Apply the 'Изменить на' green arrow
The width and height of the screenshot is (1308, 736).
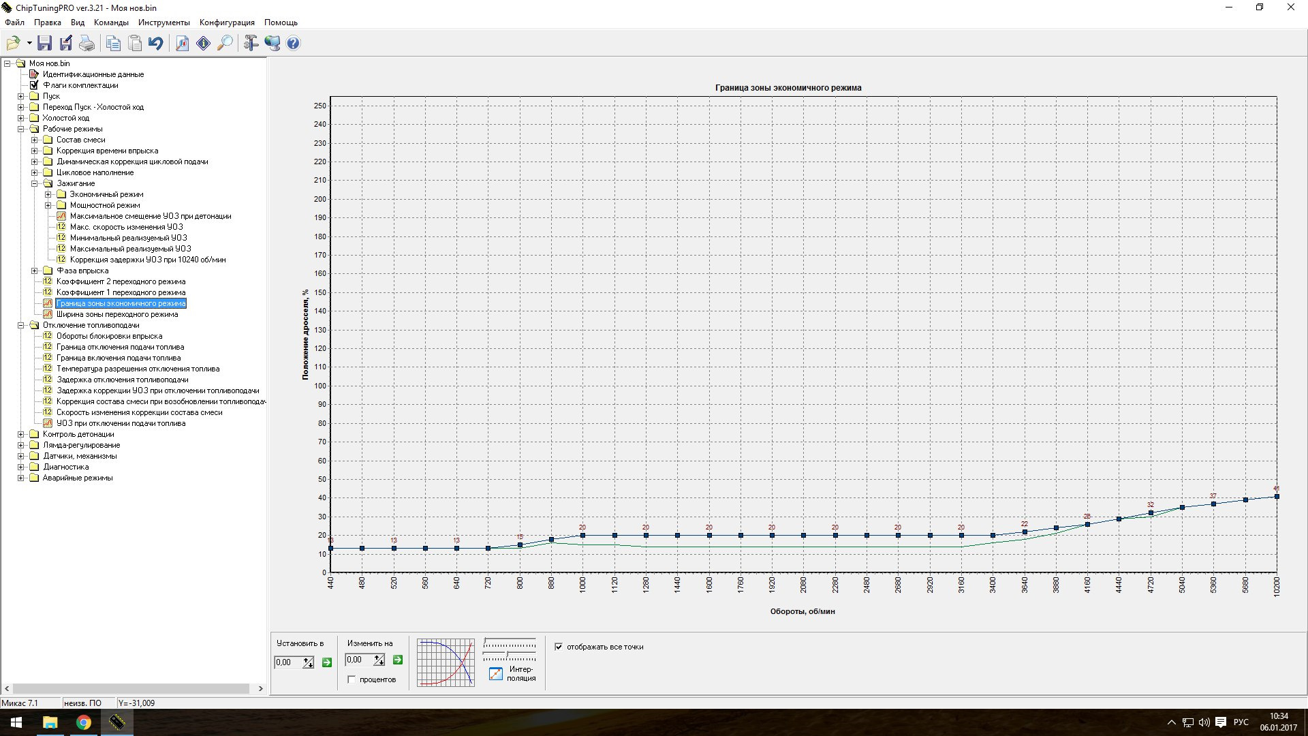pyautogui.click(x=398, y=660)
